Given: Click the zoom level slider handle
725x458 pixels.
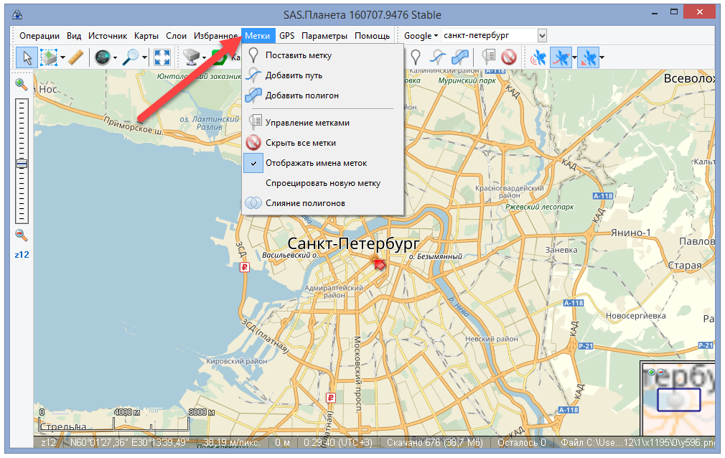Looking at the screenshot, I should click(22, 164).
